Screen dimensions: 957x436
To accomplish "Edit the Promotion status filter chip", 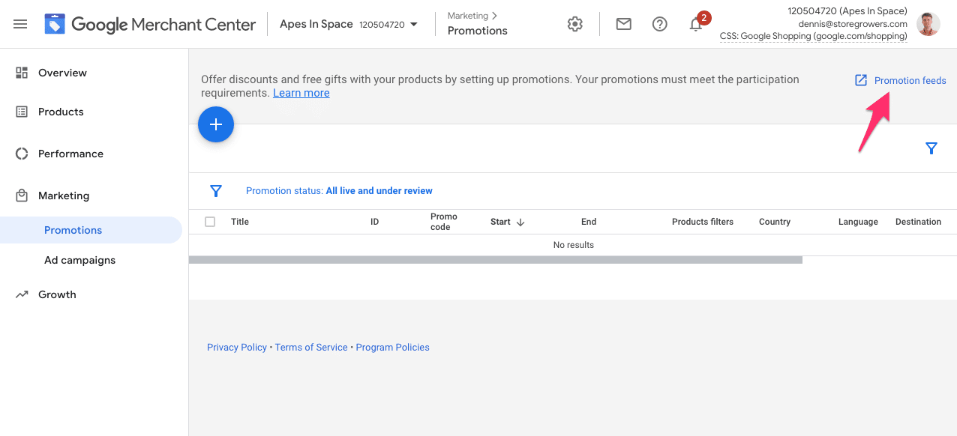I will click(x=339, y=191).
